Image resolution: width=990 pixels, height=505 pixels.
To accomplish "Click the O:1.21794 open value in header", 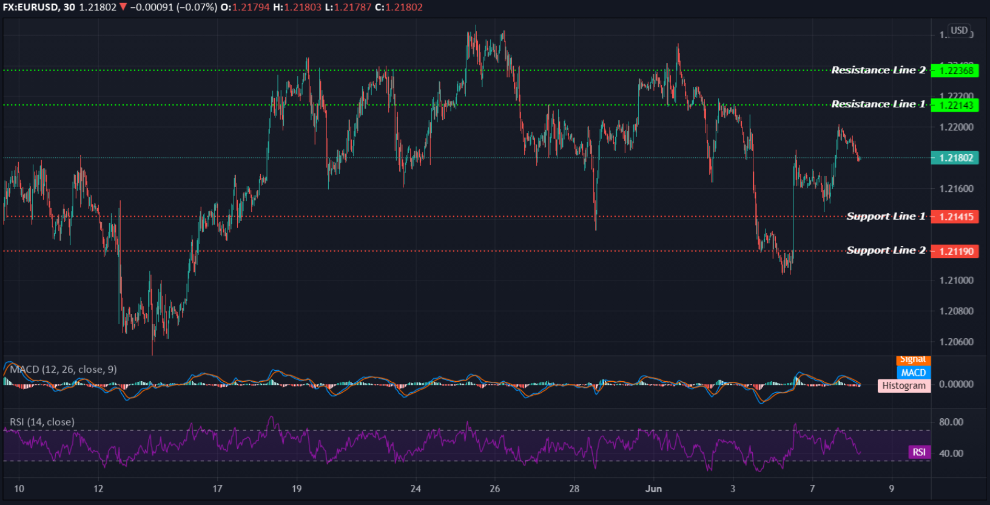I will (244, 7).
